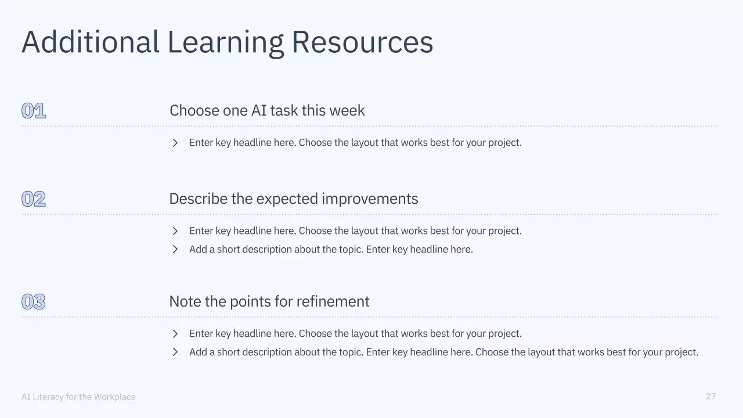Viewport: 743px width, 418px height.
Task: Click the bullet text under the 01 heading
Action: point(355,143)
